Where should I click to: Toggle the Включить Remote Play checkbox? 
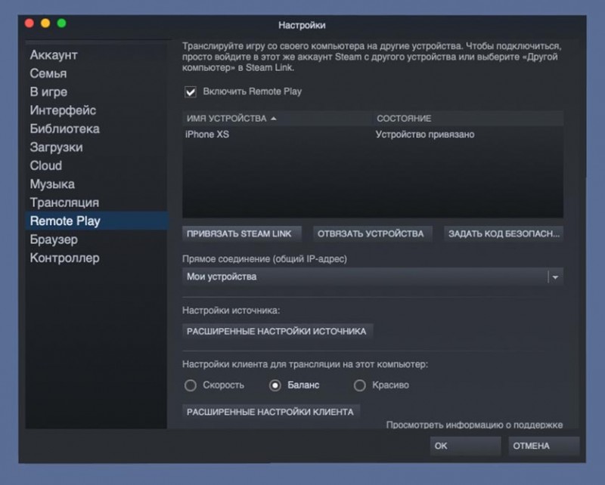tap(191, 91)
